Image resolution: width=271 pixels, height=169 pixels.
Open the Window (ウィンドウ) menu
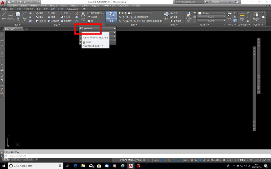[123, 6]
